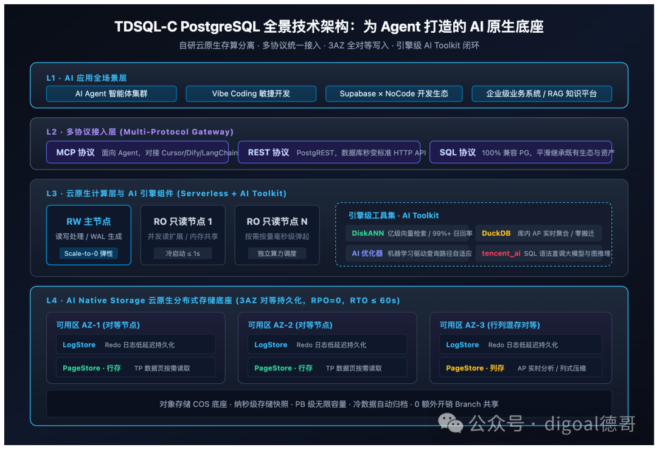
Task: Click the 对象存储 COS 底座 bar
Action: pos(329,404)
